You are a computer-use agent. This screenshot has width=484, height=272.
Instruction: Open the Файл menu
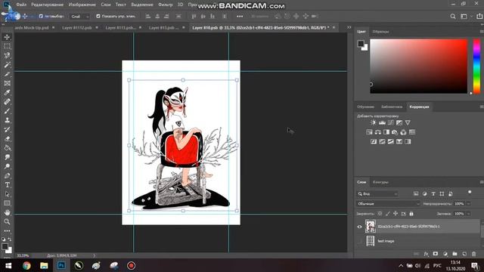coord(21,5)
